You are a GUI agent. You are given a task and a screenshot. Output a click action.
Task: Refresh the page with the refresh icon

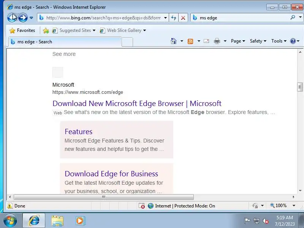tap(174, 18)
